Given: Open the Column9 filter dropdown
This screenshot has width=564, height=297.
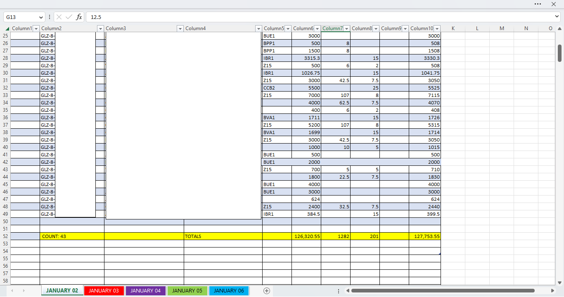Looking at the screenshot, I should [405, 28].
